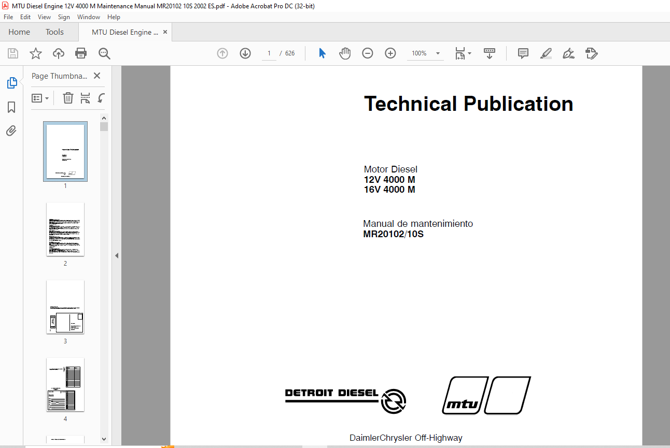Collapse the navigation pane arrow
The height and width of the screenshot is (448, 670).
click(x=117, y=255)
